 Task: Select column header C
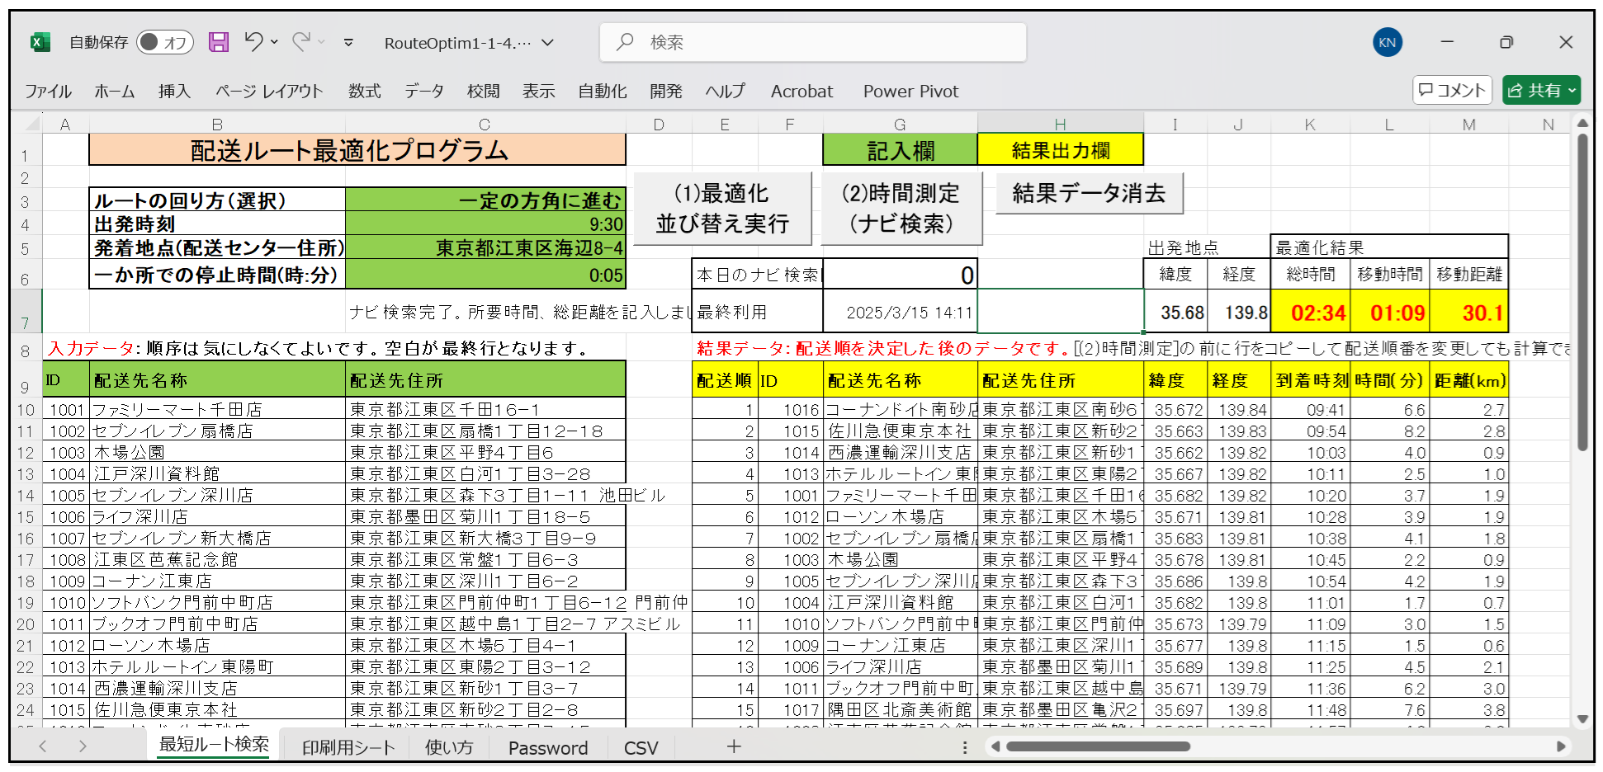click(x=485, y=125)
